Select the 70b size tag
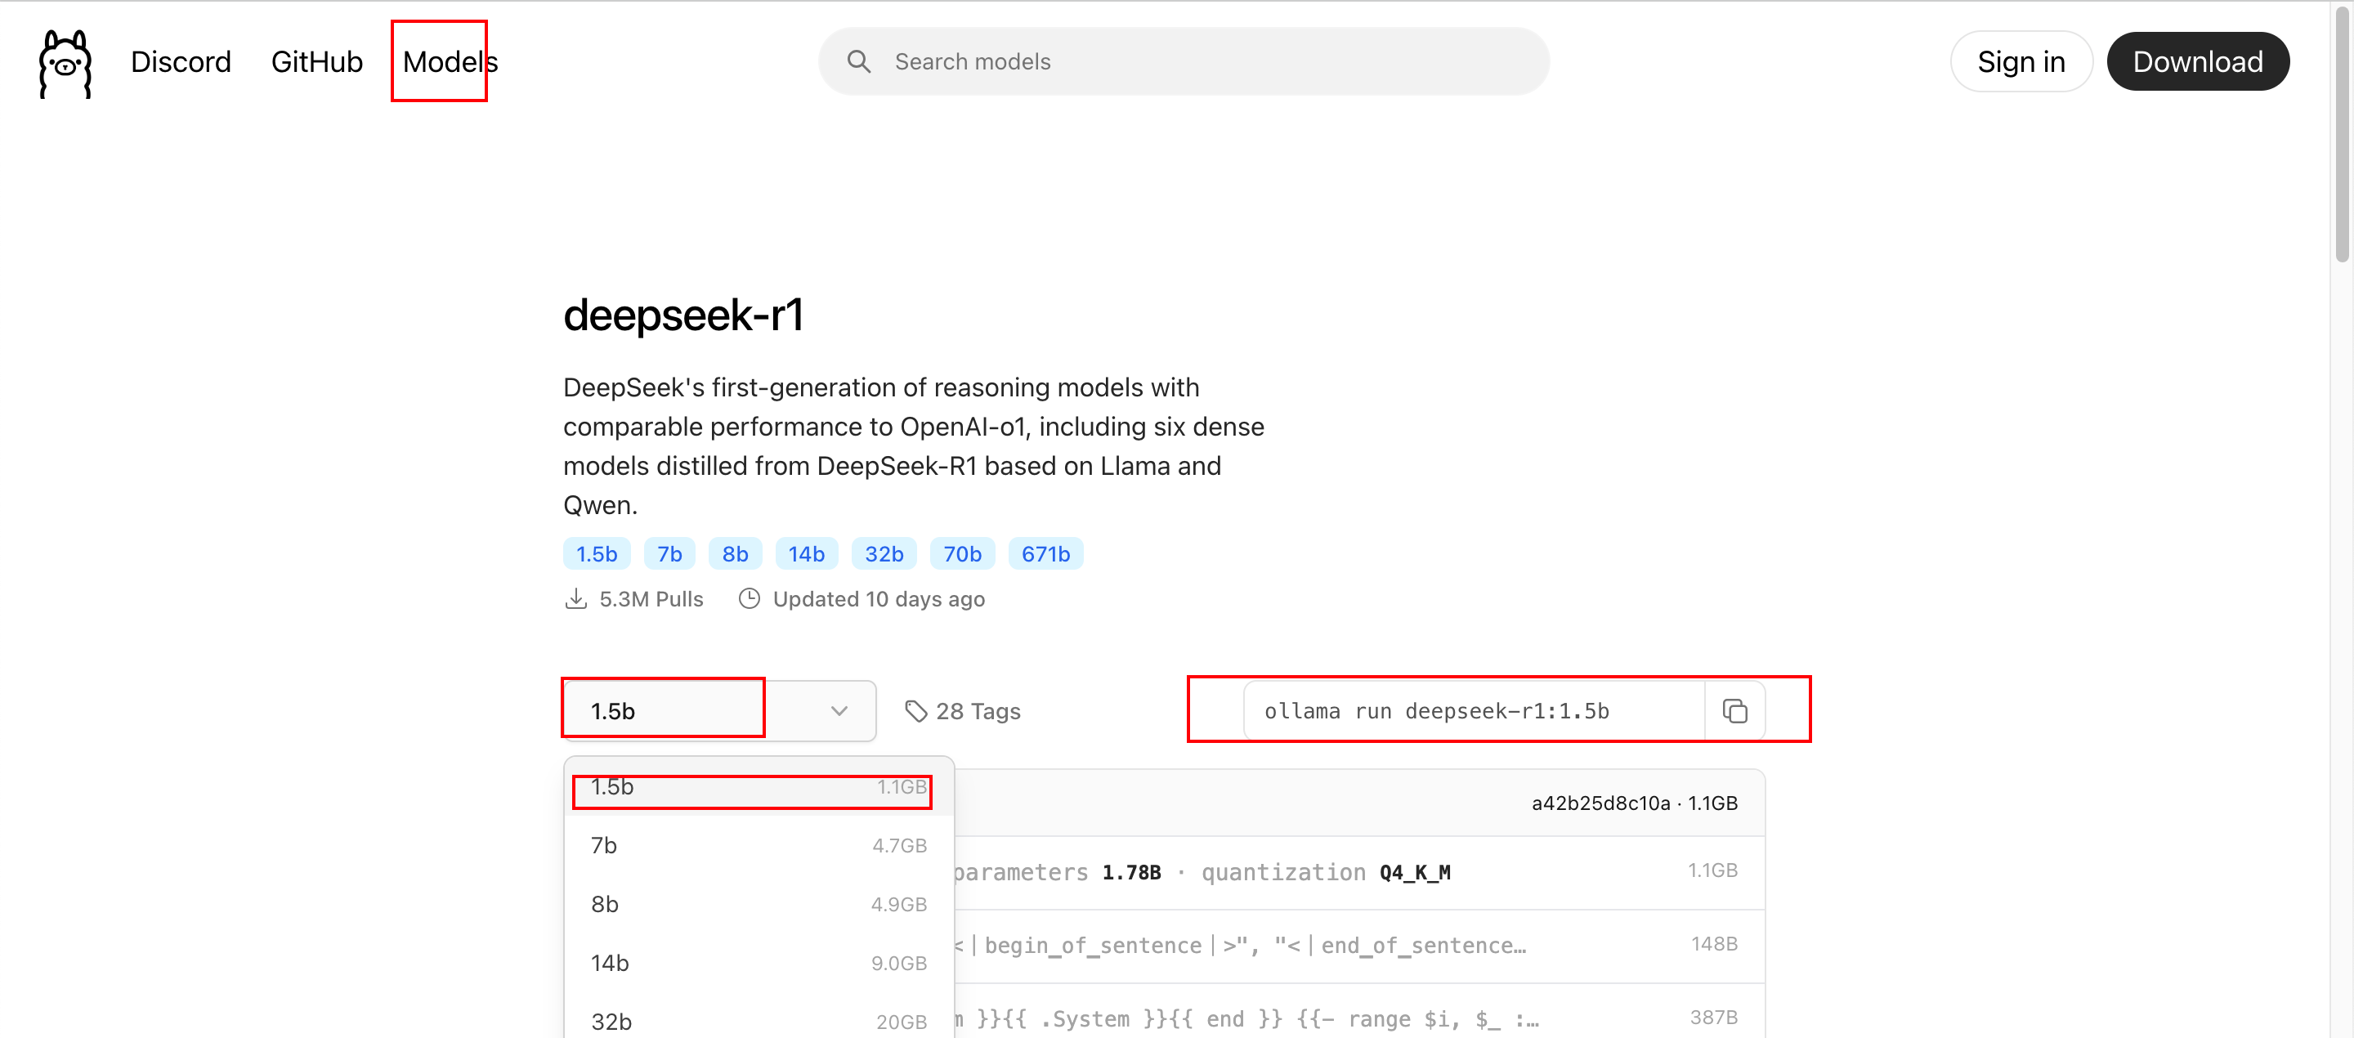The image size is (2354, 1038). pos(962,553)
